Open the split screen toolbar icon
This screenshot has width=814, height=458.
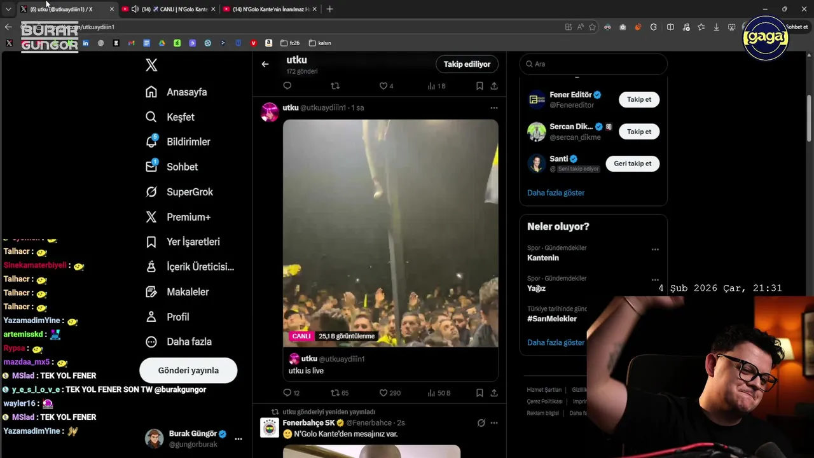[x=670, y=27]
